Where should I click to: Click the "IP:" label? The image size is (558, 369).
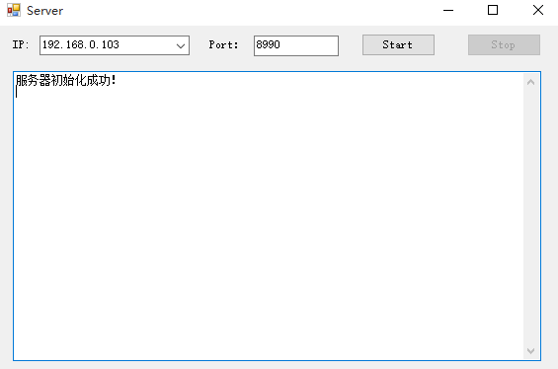tap(21, 44)
